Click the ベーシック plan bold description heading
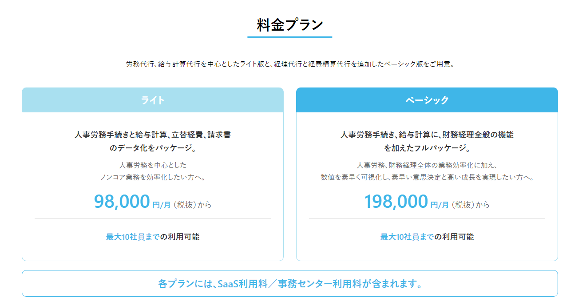This screenshot has width=586, height=306. [427, 141]
